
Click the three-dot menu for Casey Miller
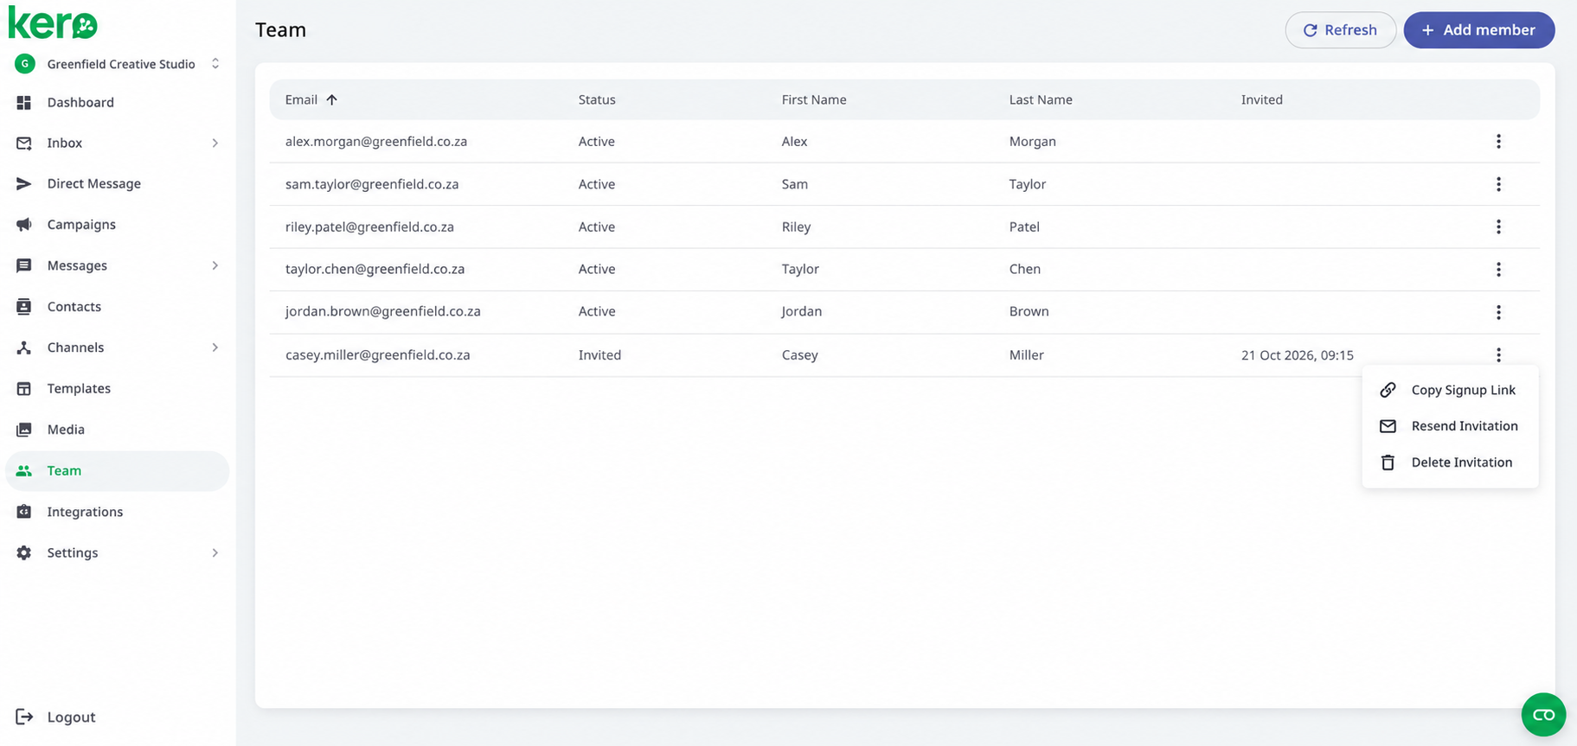[x=1498, y=354]
